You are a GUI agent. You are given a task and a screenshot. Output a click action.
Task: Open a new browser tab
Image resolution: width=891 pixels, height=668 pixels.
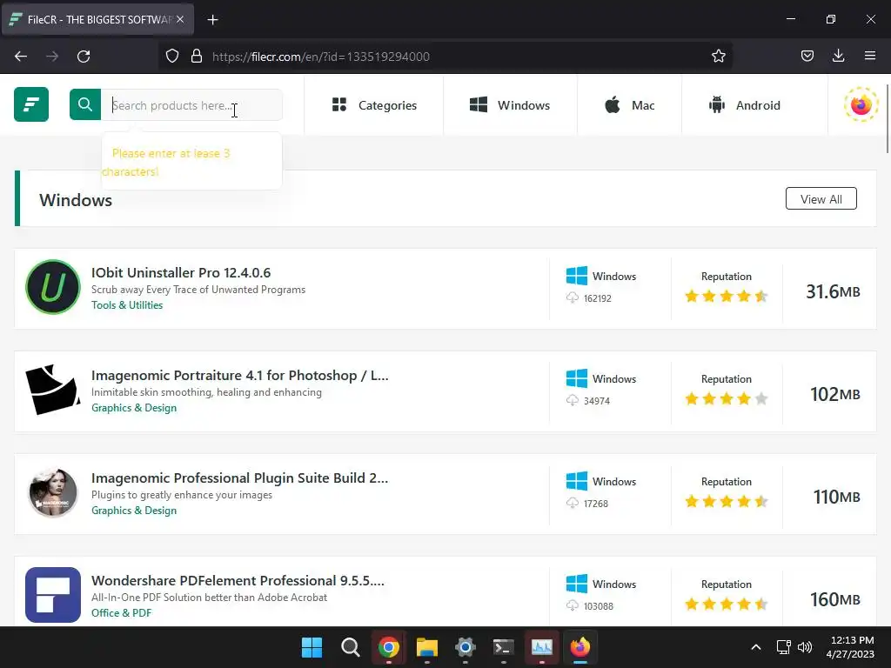[x=212, y=20]
